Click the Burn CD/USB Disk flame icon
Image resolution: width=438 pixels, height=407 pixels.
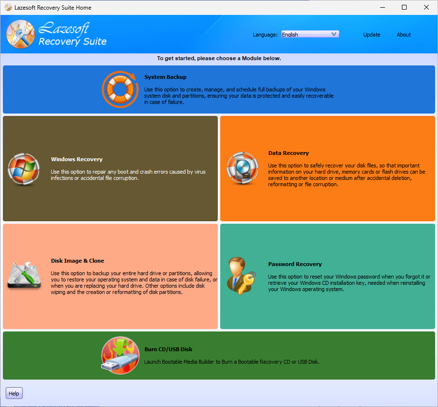[120, 356]
